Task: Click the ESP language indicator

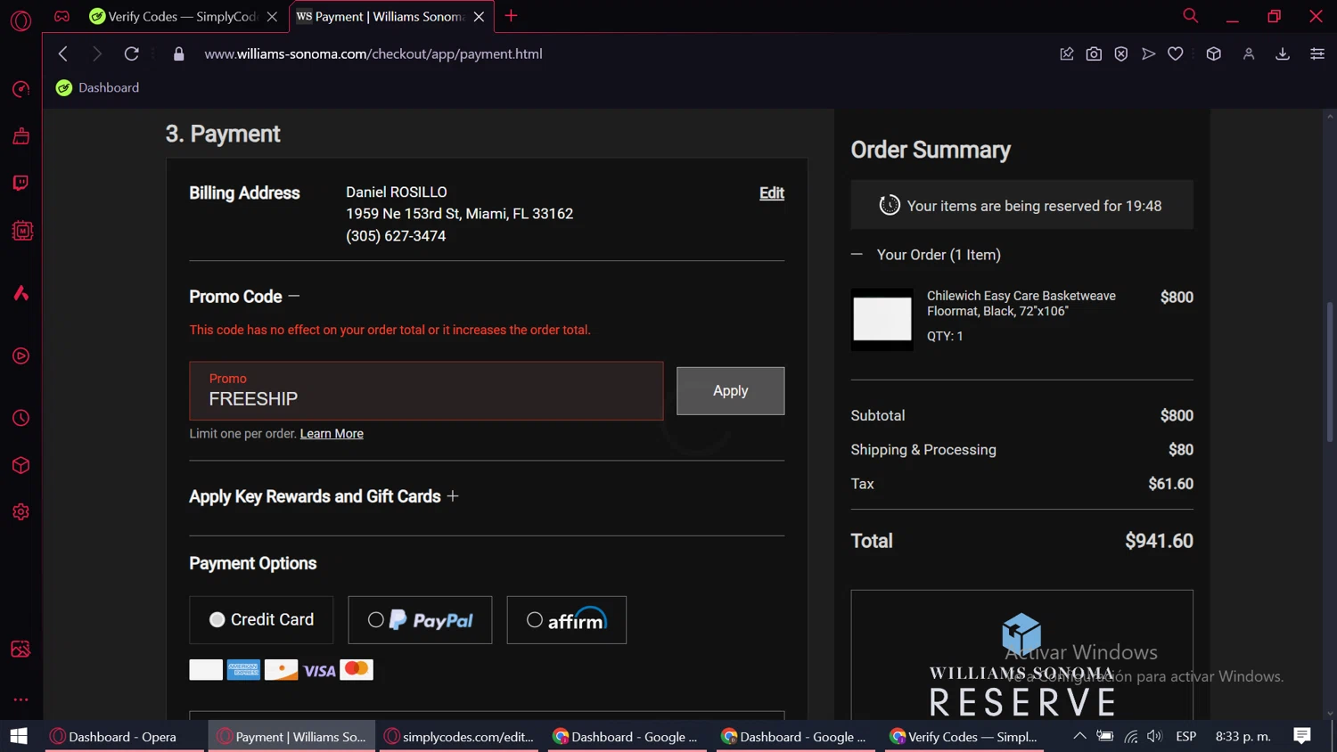Action: click(1186, 736)
